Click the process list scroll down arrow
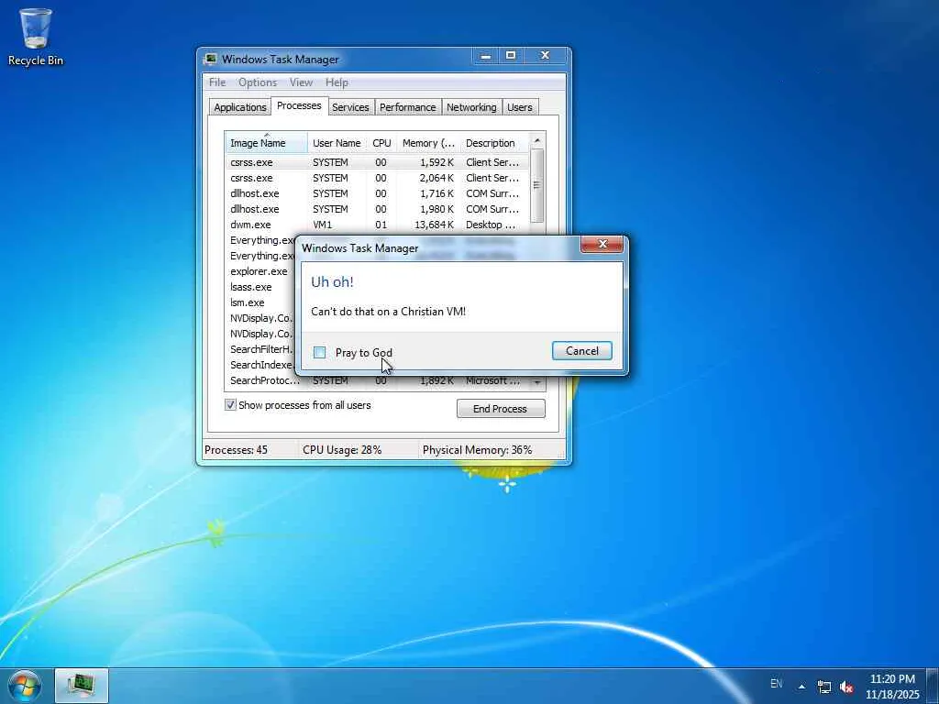Screen dimensions: 939x704 click(x=537, y=382)
